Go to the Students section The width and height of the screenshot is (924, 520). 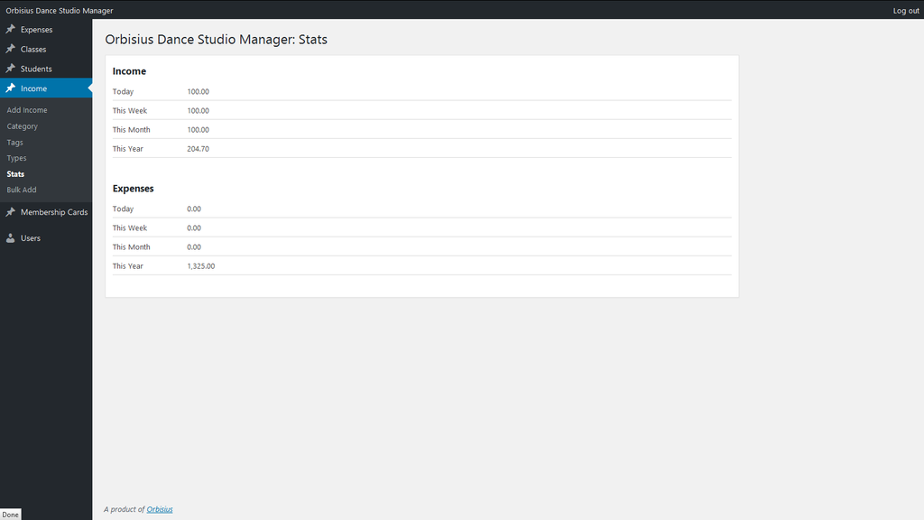(x=46, y=69)
